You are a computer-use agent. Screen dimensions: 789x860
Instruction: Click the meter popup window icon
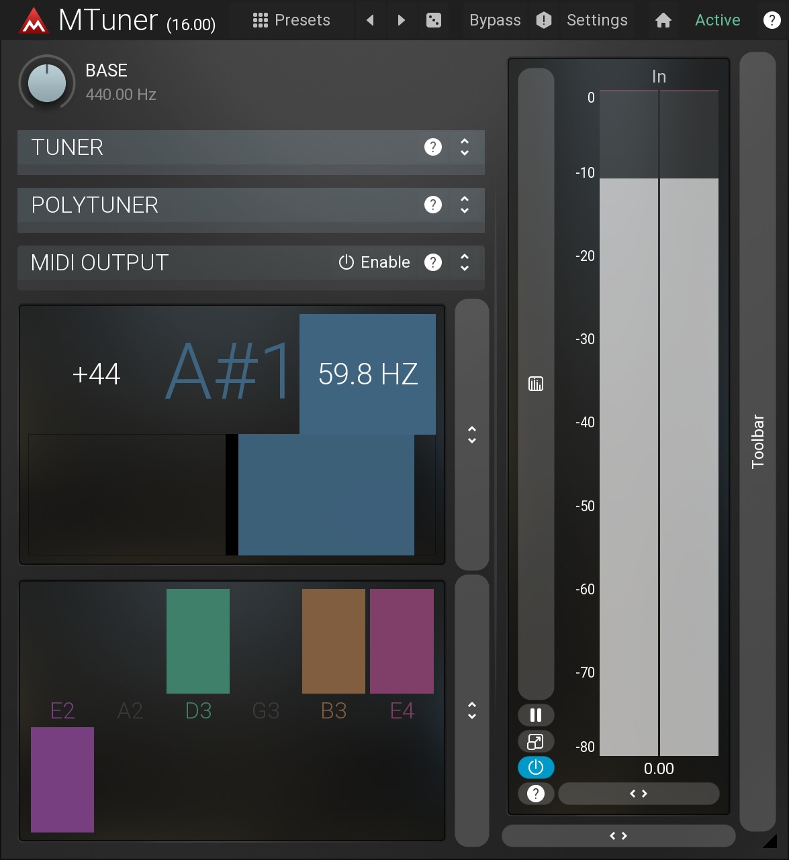[536, 741]
